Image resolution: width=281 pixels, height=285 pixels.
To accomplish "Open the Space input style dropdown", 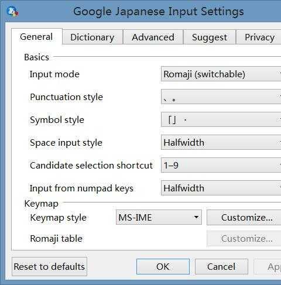I will tap(221, 142).
